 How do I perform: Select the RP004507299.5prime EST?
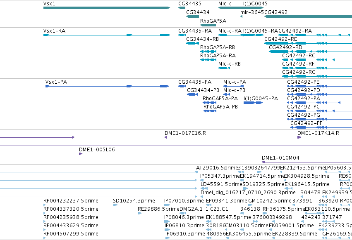pos(44,238)
